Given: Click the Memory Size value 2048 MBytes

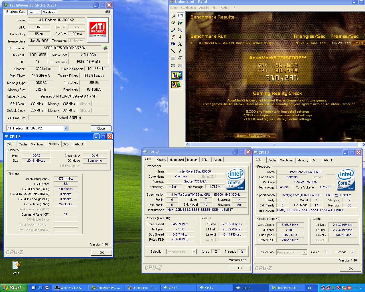Looking at the screenshot, I should (36, 161).
